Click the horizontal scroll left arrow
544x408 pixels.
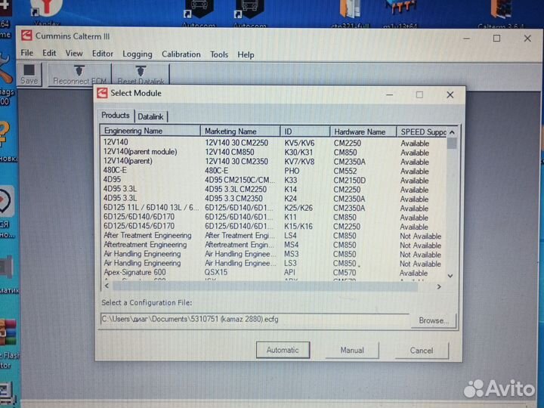[107, 286]
